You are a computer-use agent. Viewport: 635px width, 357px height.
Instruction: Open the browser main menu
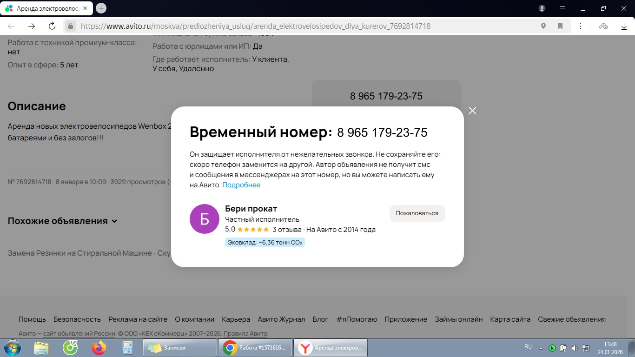coord(562,8)
